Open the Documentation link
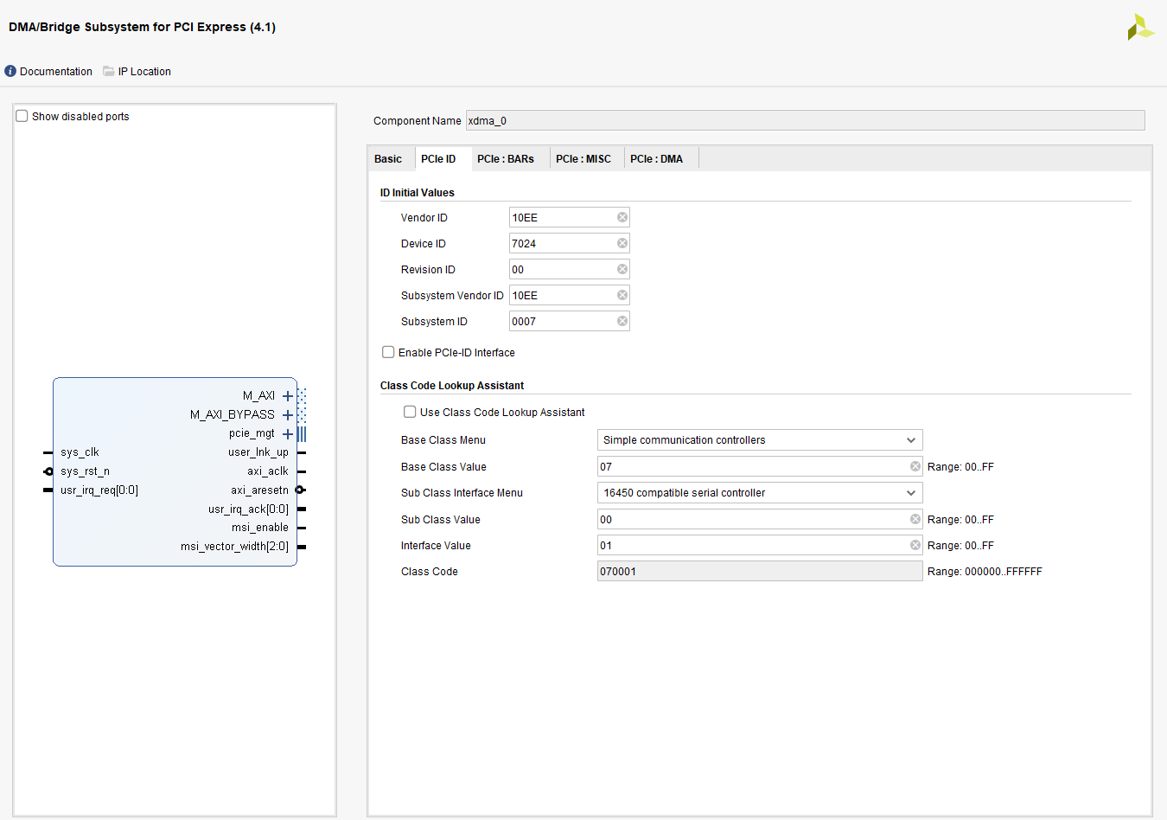This screenshot has width=1167, height=820. click(x=56, y=72)
